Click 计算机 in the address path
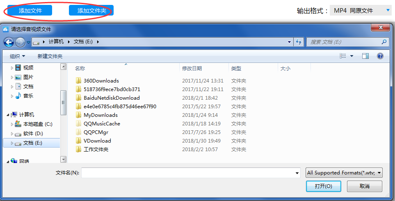Screen dimensions: 395x201 coord(56,42)
